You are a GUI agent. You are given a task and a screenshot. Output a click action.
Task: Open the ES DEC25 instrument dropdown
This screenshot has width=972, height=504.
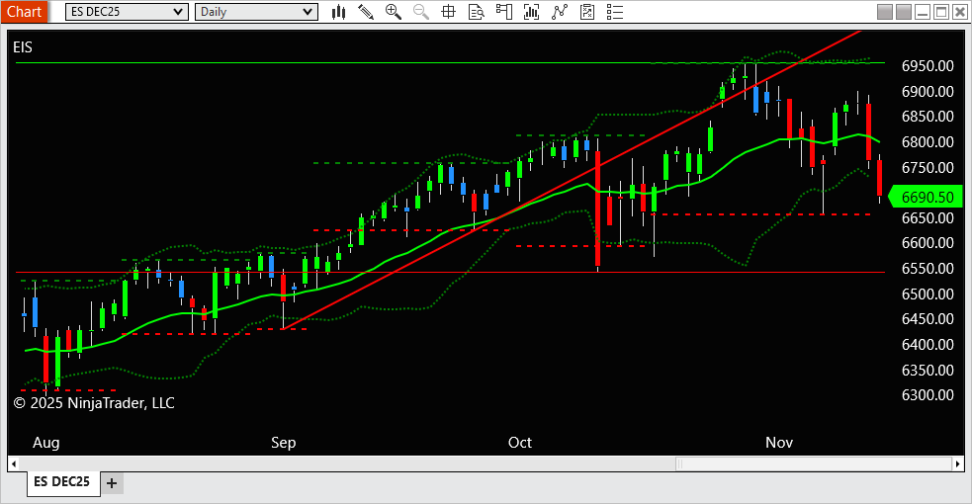tap(127, 12)
